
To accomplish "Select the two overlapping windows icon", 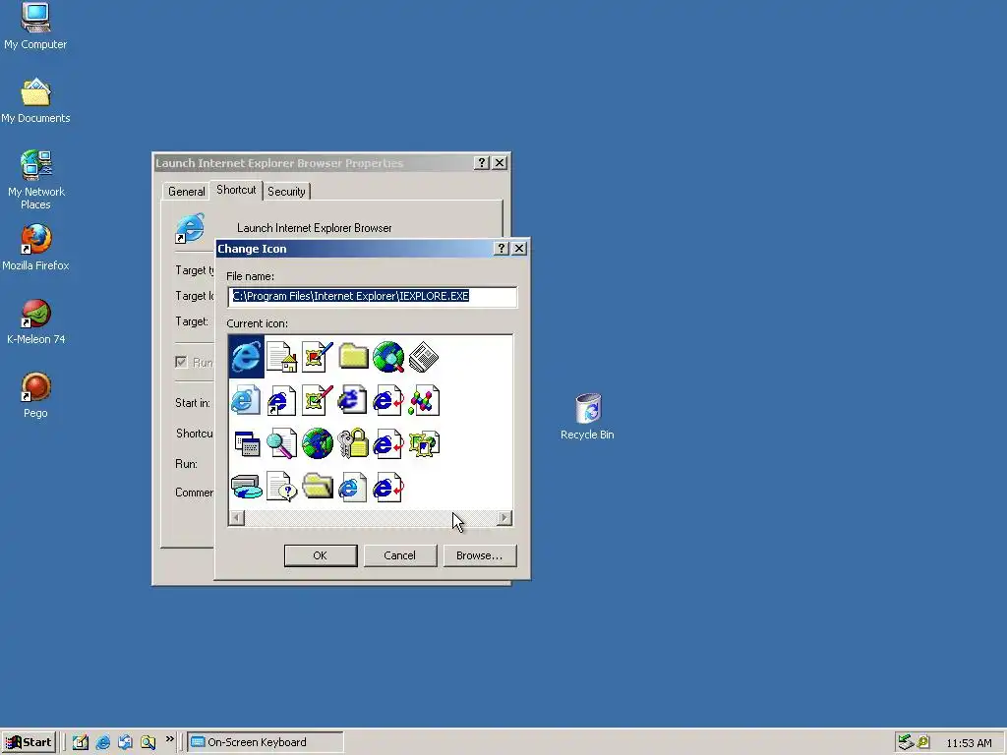I will 247,444.
